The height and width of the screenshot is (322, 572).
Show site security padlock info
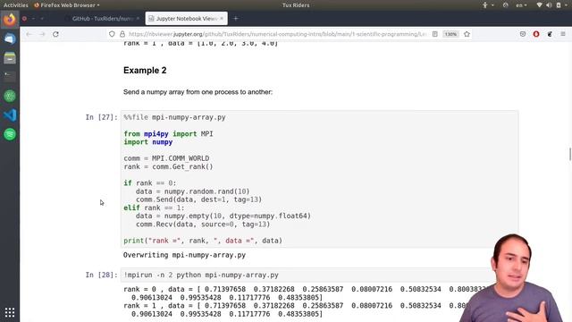pos(122,34)
